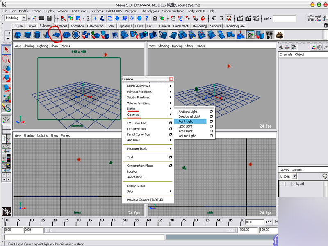Image resolution: width=328 pixels, height=246 pixels.
Task: Click the range start time field
Action: (x=33, y=230)
